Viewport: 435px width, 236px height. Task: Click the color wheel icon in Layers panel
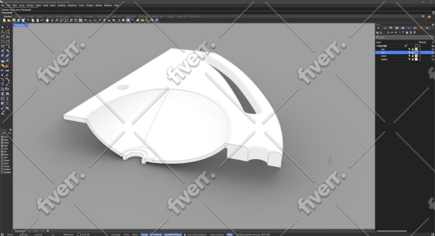click(384, 28)
